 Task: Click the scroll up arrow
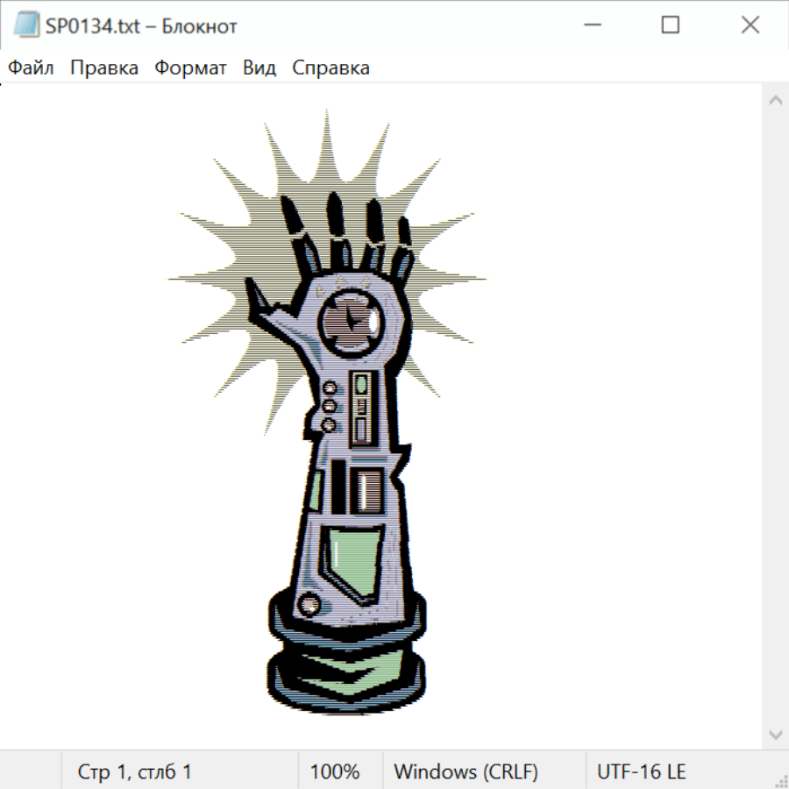point(775,100)
